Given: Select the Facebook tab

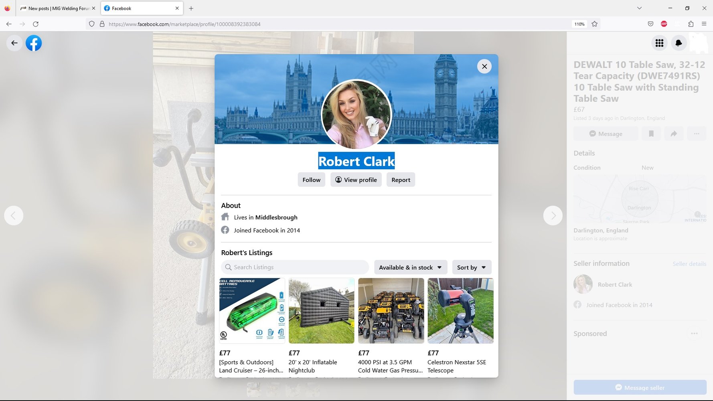Looking at the screenshot, I should pyautogui.click(x=142, y=8).
